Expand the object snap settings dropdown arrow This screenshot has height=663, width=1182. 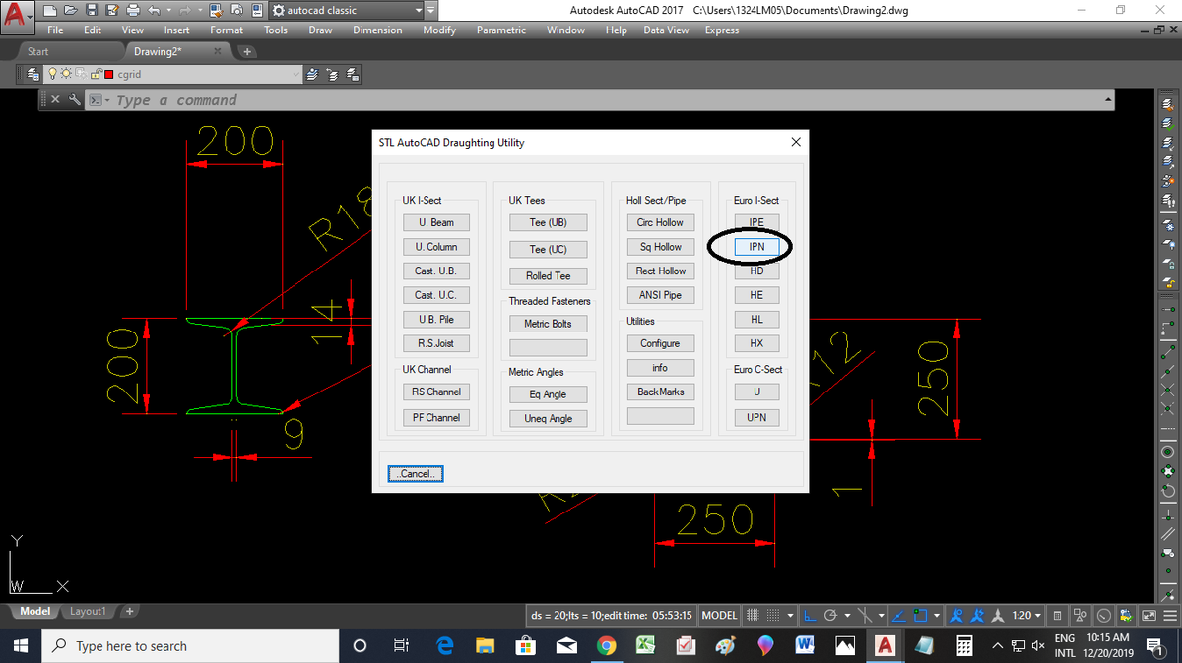tap(937, 616)
